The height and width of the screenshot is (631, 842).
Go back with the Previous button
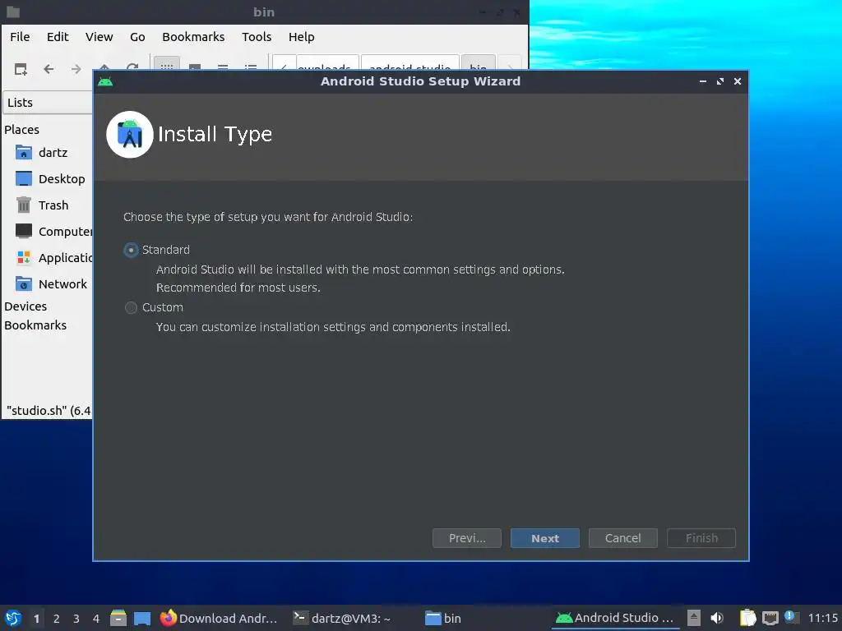(467, 538)
